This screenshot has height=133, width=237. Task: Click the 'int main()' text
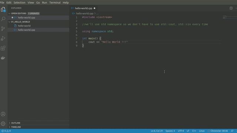[90, 38]
